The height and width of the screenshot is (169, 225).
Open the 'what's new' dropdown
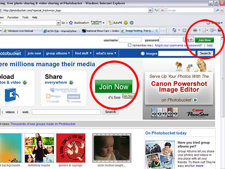click(x=106, y=53)
